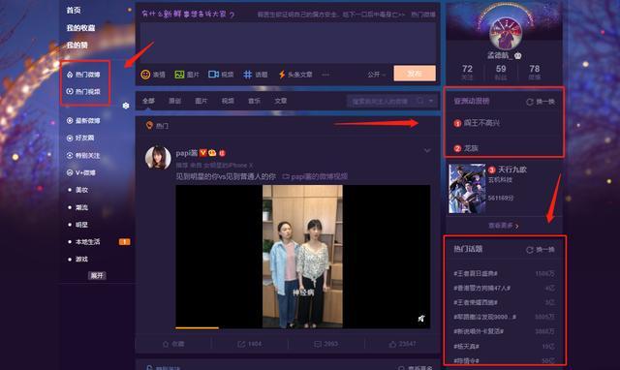Click 查看更多 under 亚洲动漫榜
620x370 pixels.
[504, 226]
